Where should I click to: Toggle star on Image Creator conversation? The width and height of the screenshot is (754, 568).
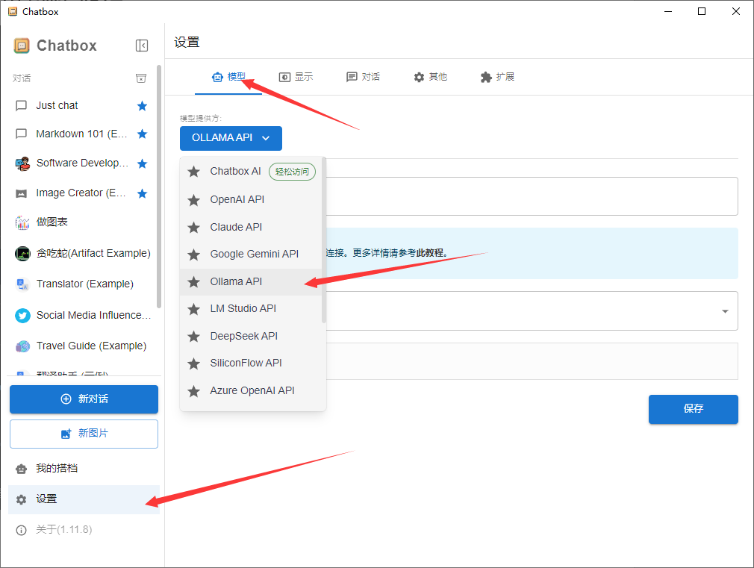(x=142, y=193)
